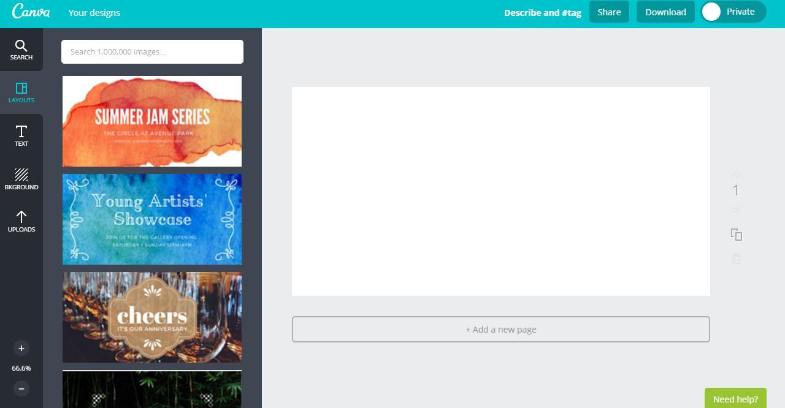Click Describe and #tag
The width and height of the screenshot is (785, 408).
(x=543, y=12)
